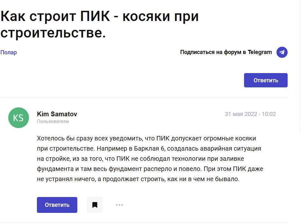Click the top Ответить button
Viewport: 301px width, 224px height.
pos(266,80)
